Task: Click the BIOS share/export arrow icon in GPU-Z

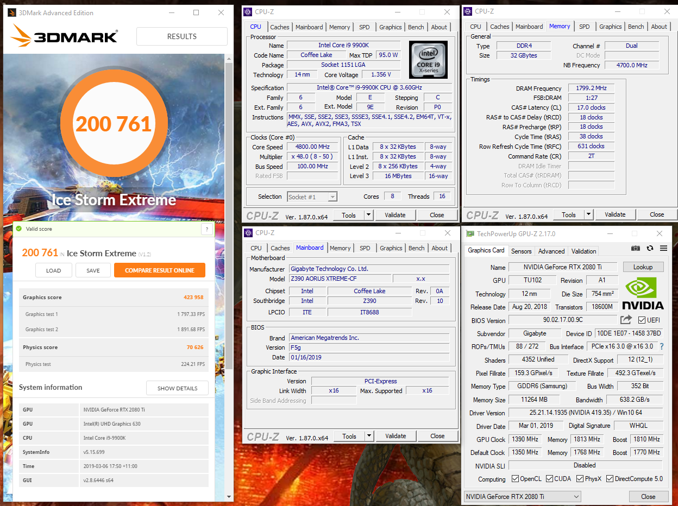Action: [626, 320]
